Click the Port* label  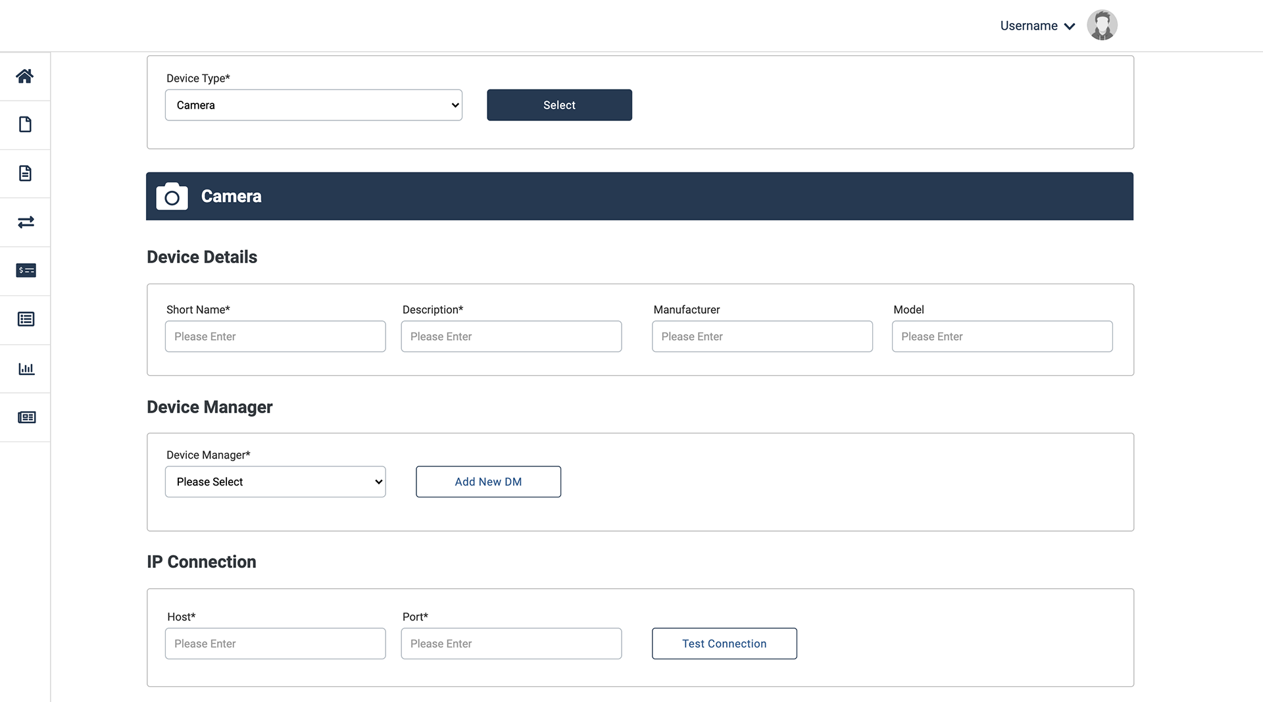[415, 617]
